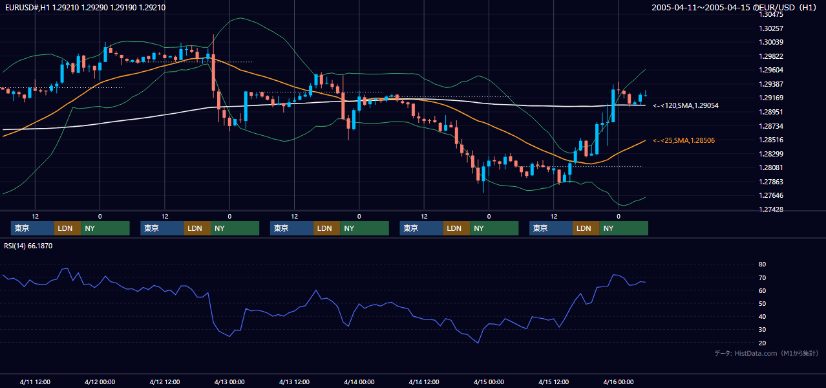Screen dimensions: 826x388
Task: Click the RSI scale level 80
Action: click(763, 264)
